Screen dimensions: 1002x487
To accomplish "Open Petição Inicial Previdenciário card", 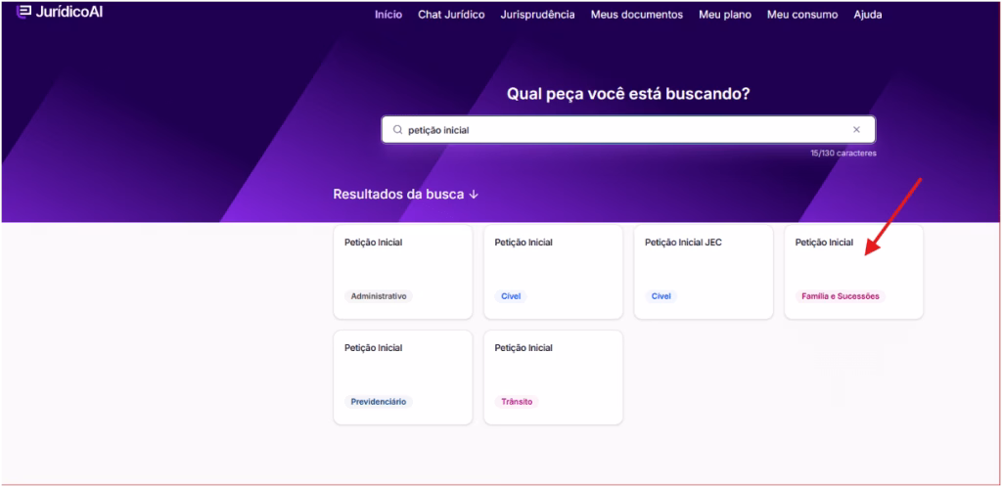I will point(402,377).
